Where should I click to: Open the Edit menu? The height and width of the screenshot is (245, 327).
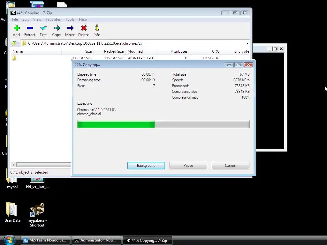pyautogui.click(x=26, y=19)
